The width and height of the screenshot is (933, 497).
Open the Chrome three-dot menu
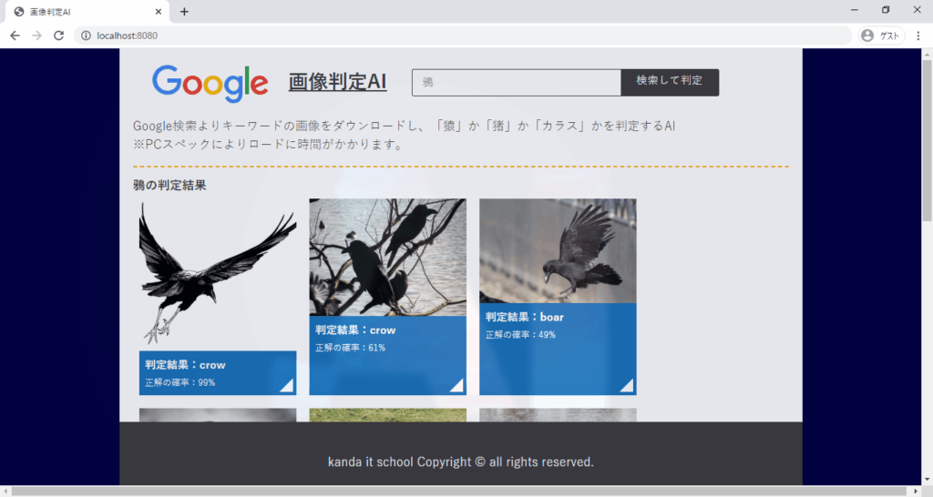[918, 35]
